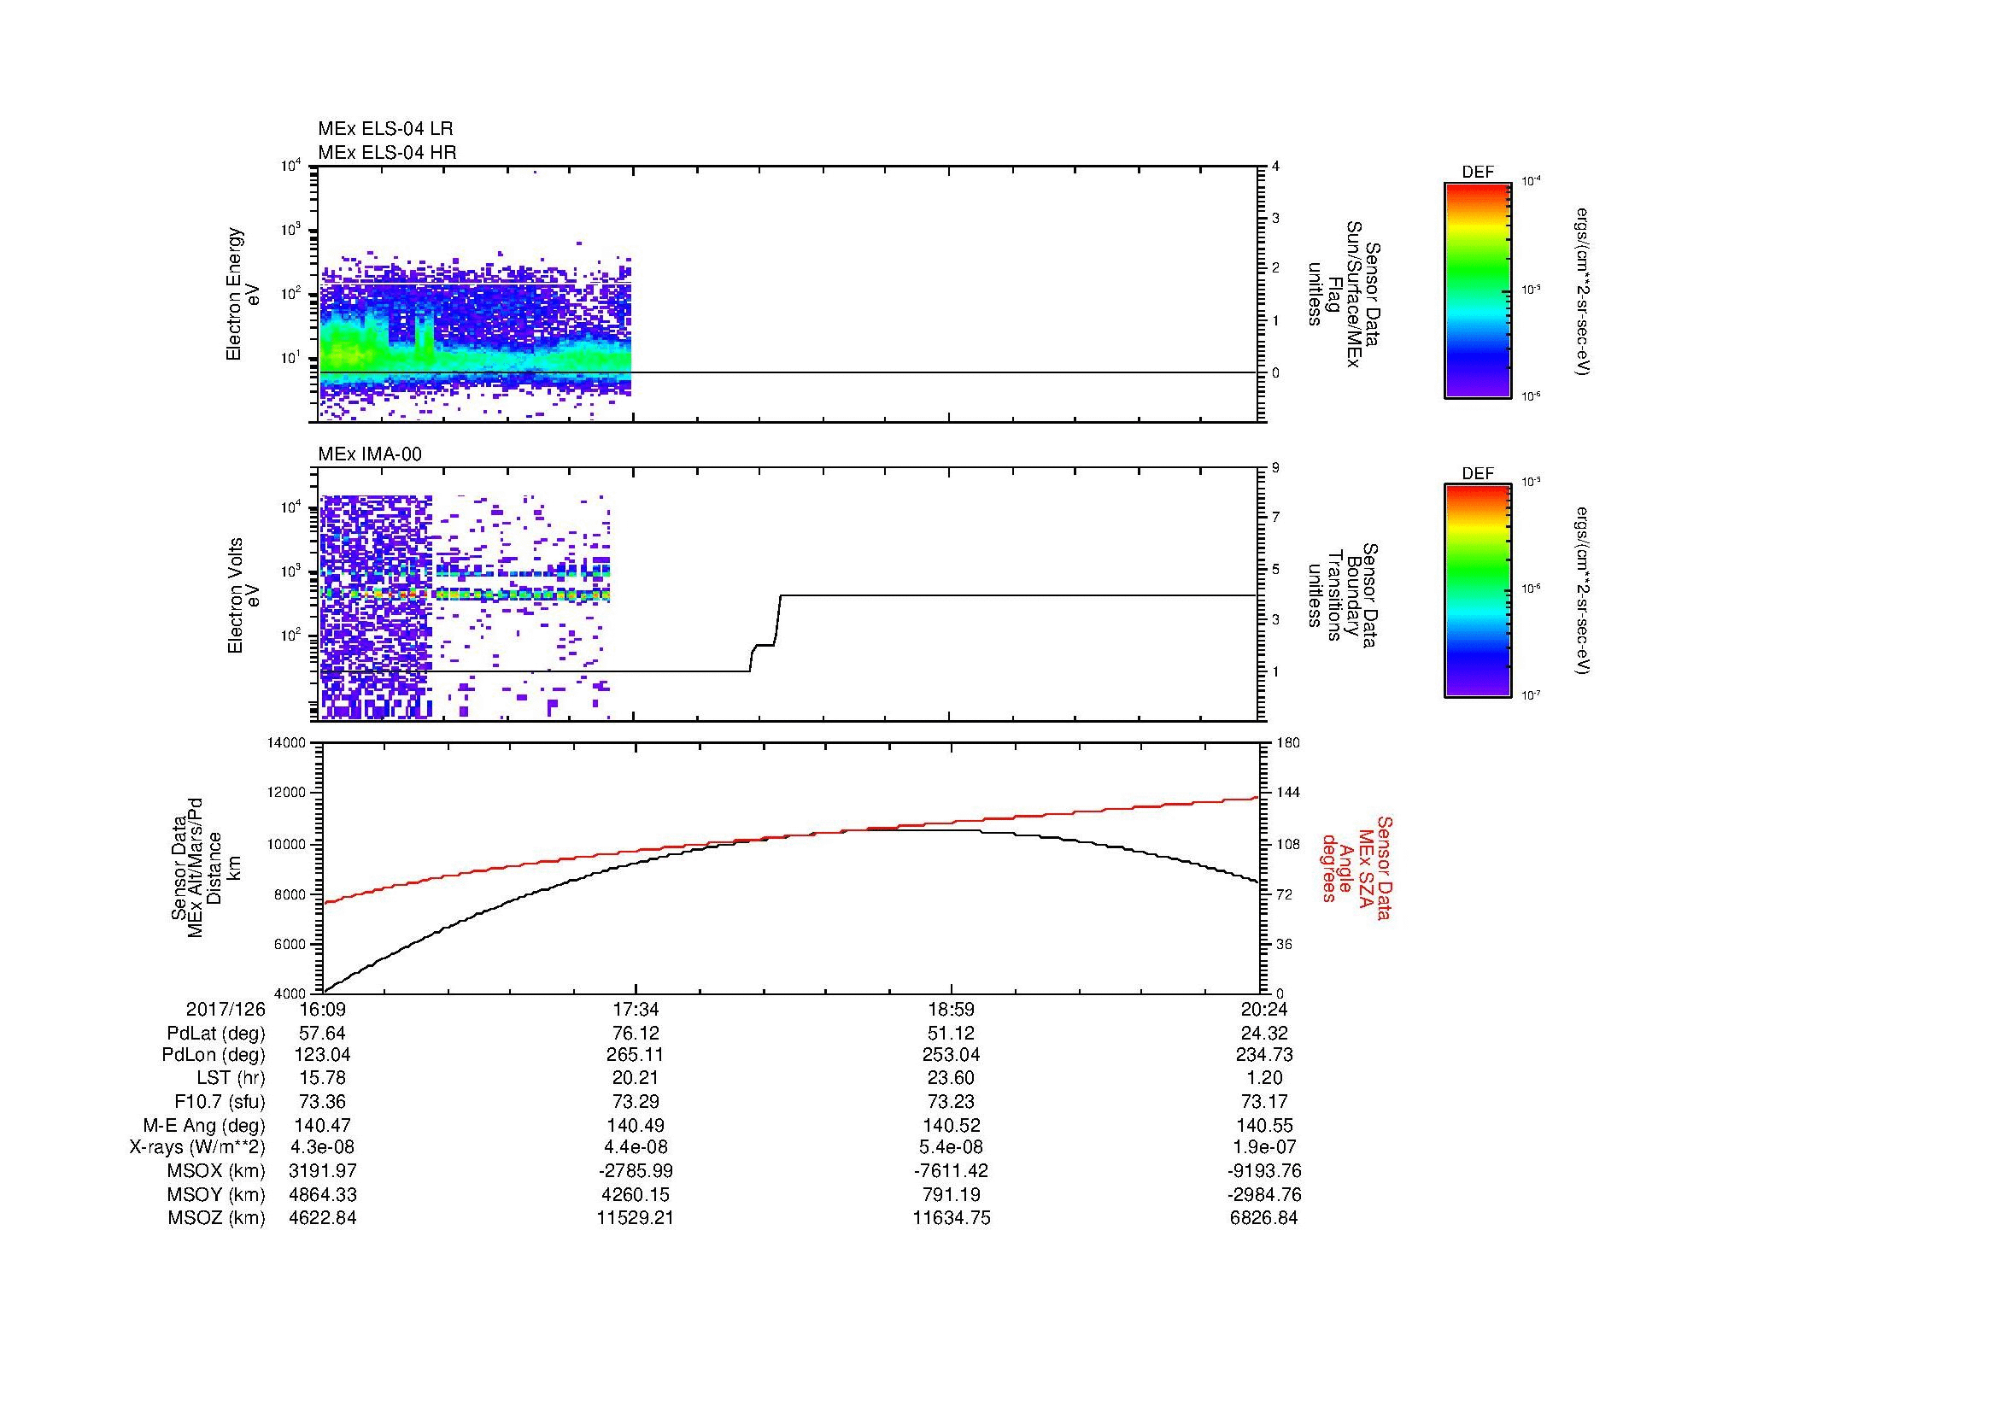Image resolution: width=1998 pixels, height=1412 pixels.
Task: Select the F10.7 (sfu) row label
Action: coord(220,1101)
